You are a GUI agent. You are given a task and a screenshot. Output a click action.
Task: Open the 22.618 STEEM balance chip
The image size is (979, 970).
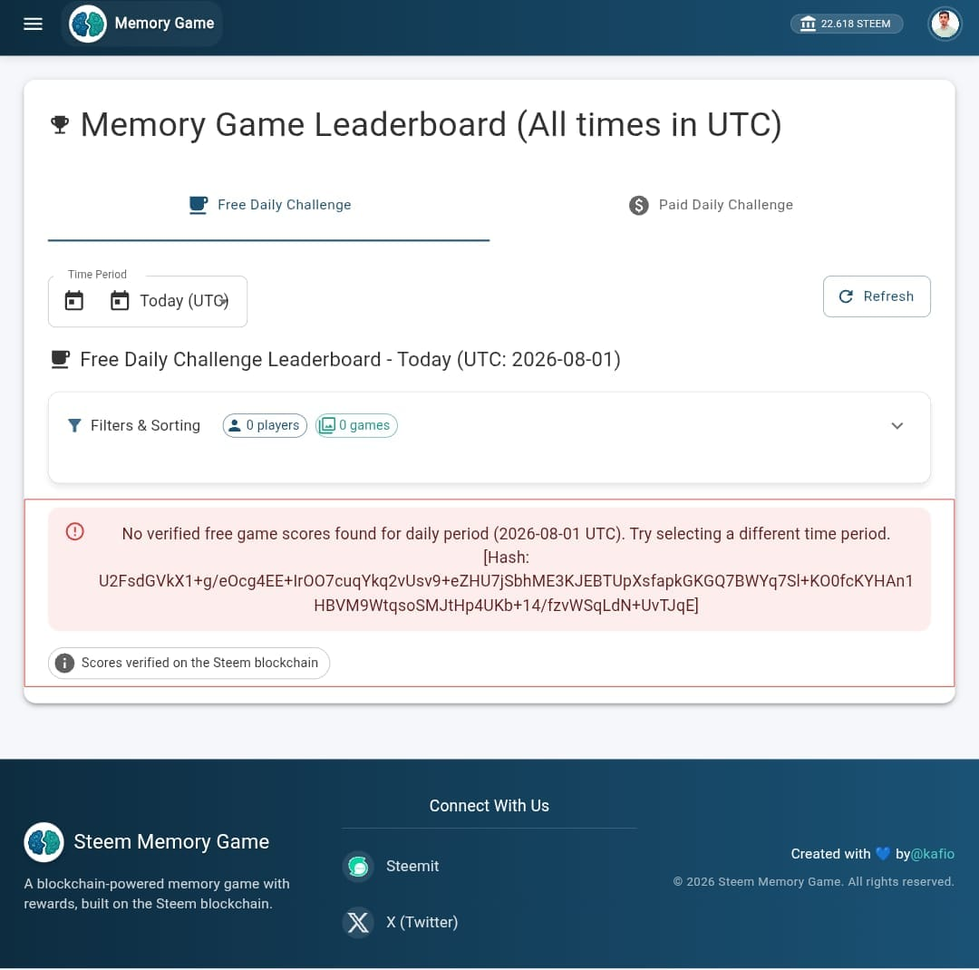point(846,24)
